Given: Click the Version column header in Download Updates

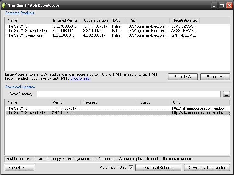Looking at the screenshot, I should click(65, 102).
